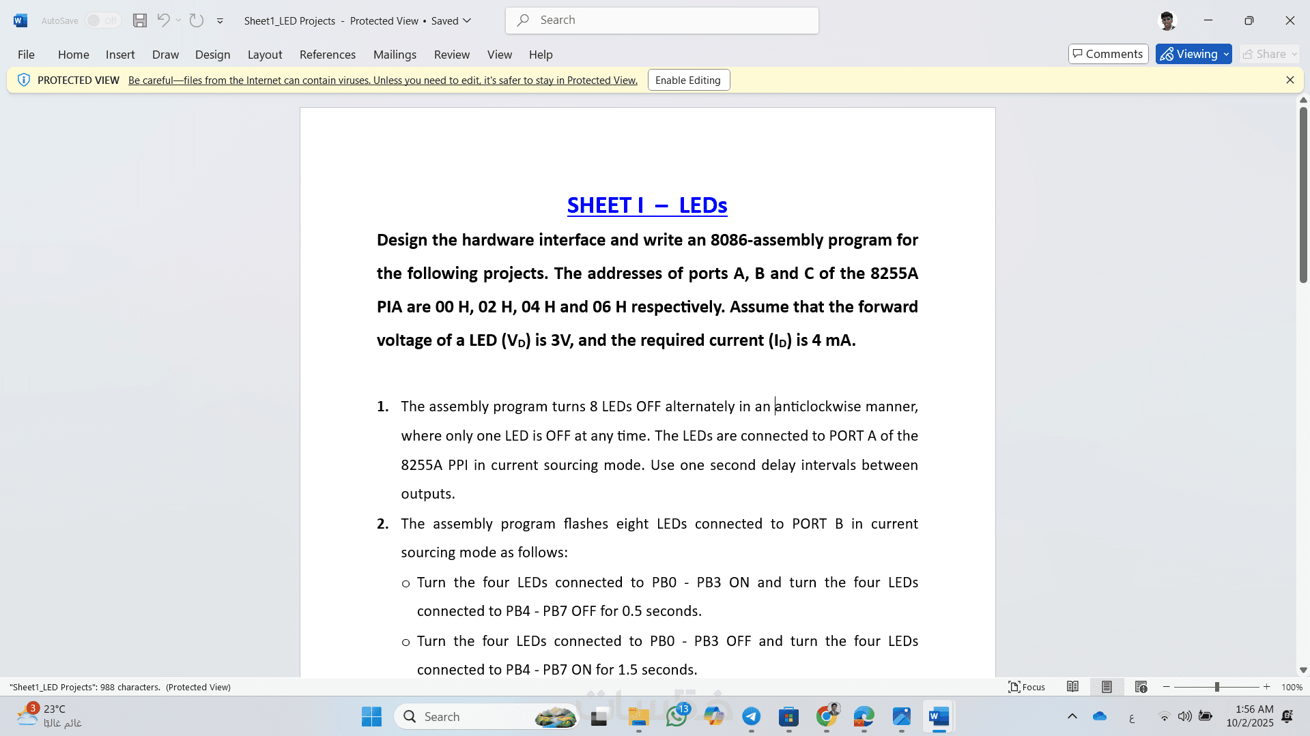Open the Insert tab
The image size is (1310, 736).
coord(120,55)
